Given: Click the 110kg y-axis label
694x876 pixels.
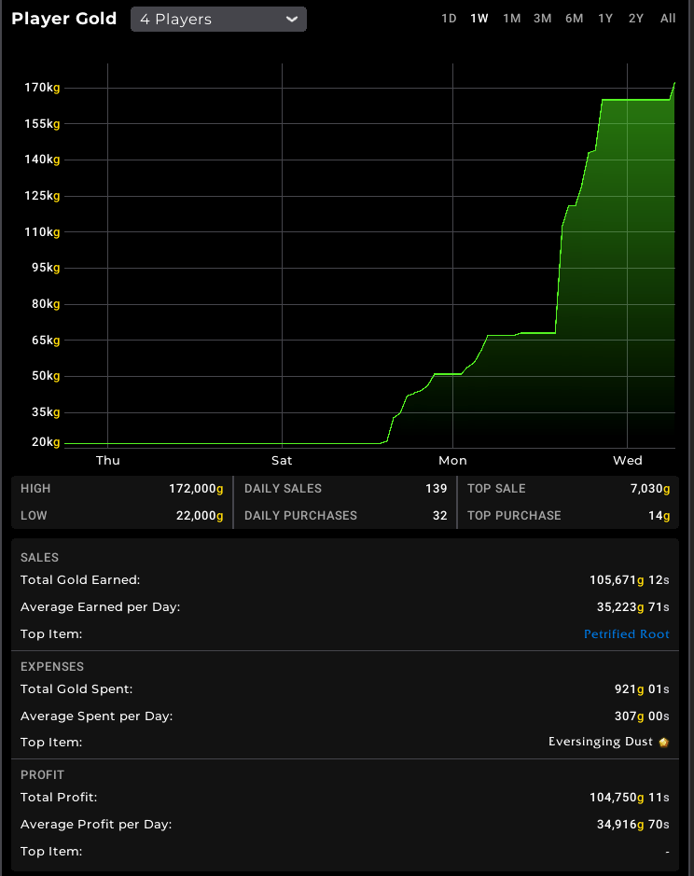Looking at the screenshot, I should pos(42,232).
